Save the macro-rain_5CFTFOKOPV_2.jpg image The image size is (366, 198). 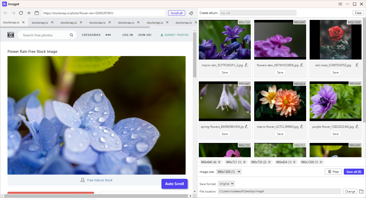tap(225, 72)
